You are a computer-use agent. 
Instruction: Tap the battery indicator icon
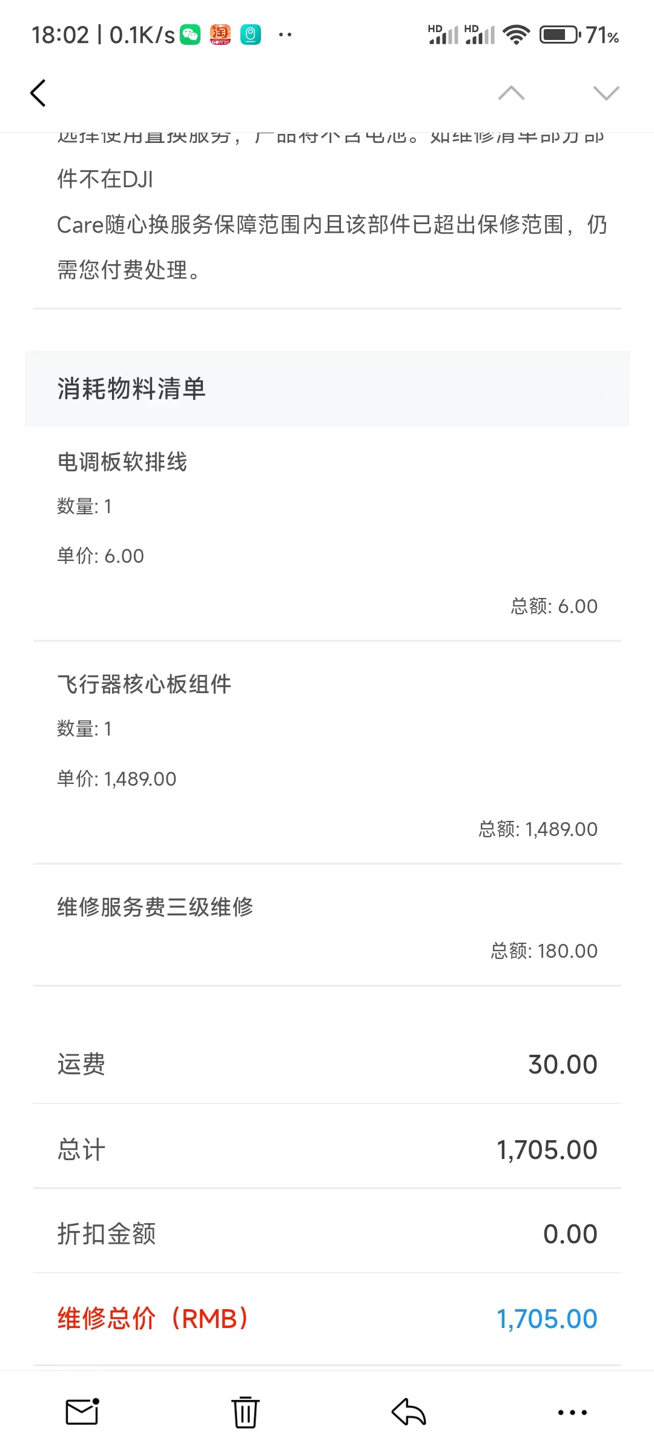tap(560, 35)
